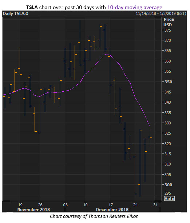
Task: Click the 370 price axis label
Action: [x=167, y=40]
